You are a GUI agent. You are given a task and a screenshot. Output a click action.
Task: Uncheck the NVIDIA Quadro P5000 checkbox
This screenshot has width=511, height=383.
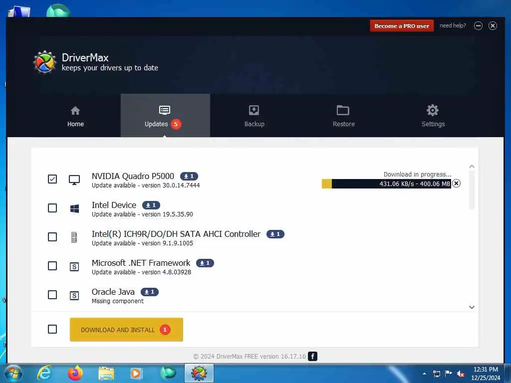click(x=52, y=179)
